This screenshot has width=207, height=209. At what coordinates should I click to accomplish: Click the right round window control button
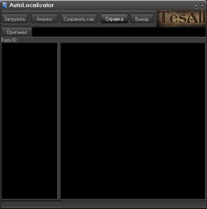202,6
